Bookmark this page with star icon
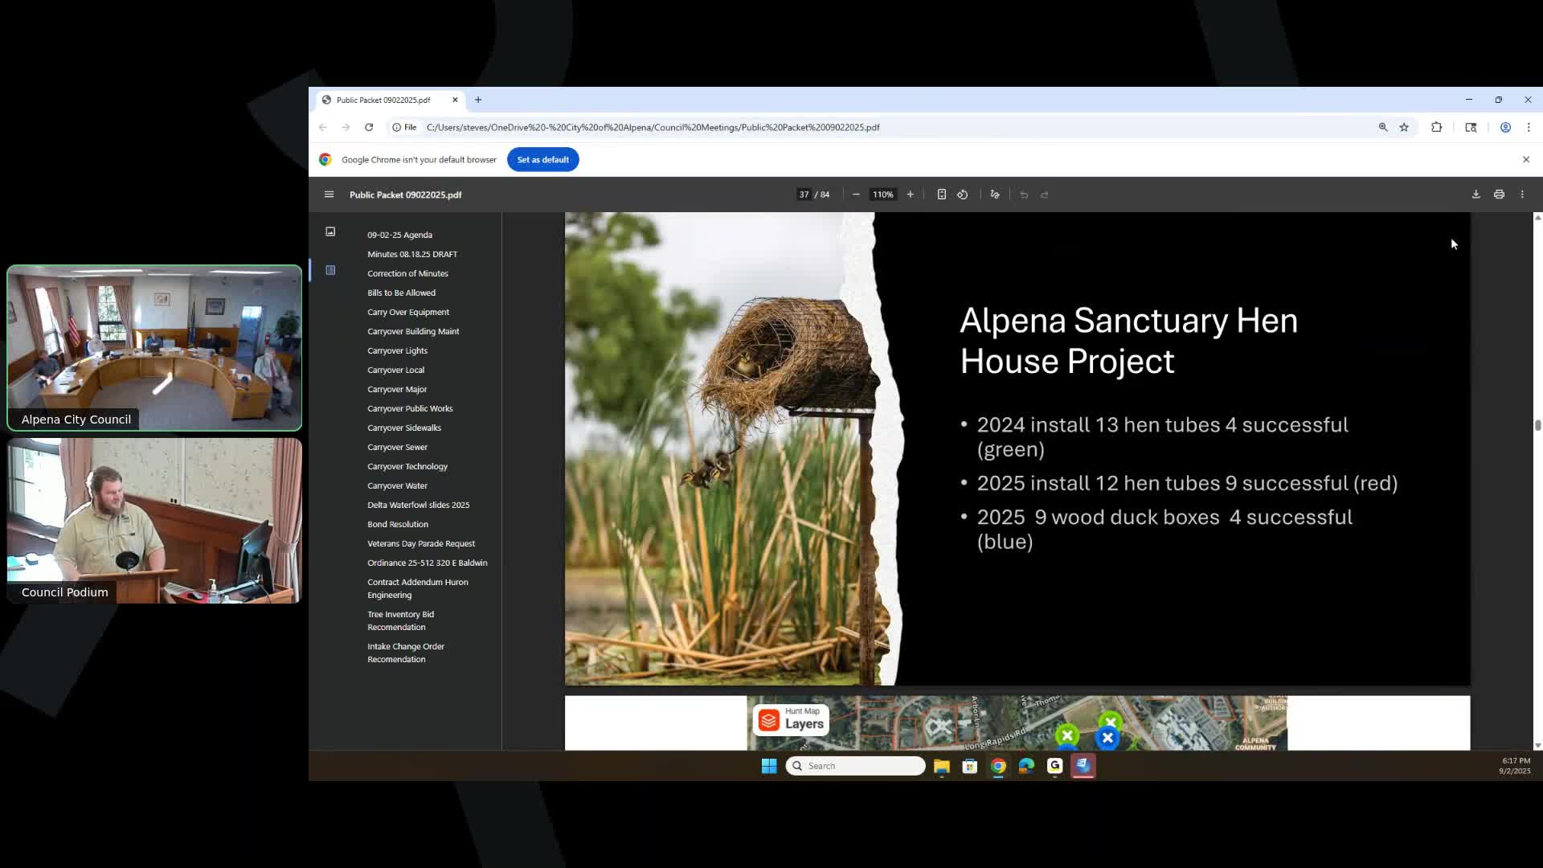1543x868 pixels. [x=1404, y=127]
